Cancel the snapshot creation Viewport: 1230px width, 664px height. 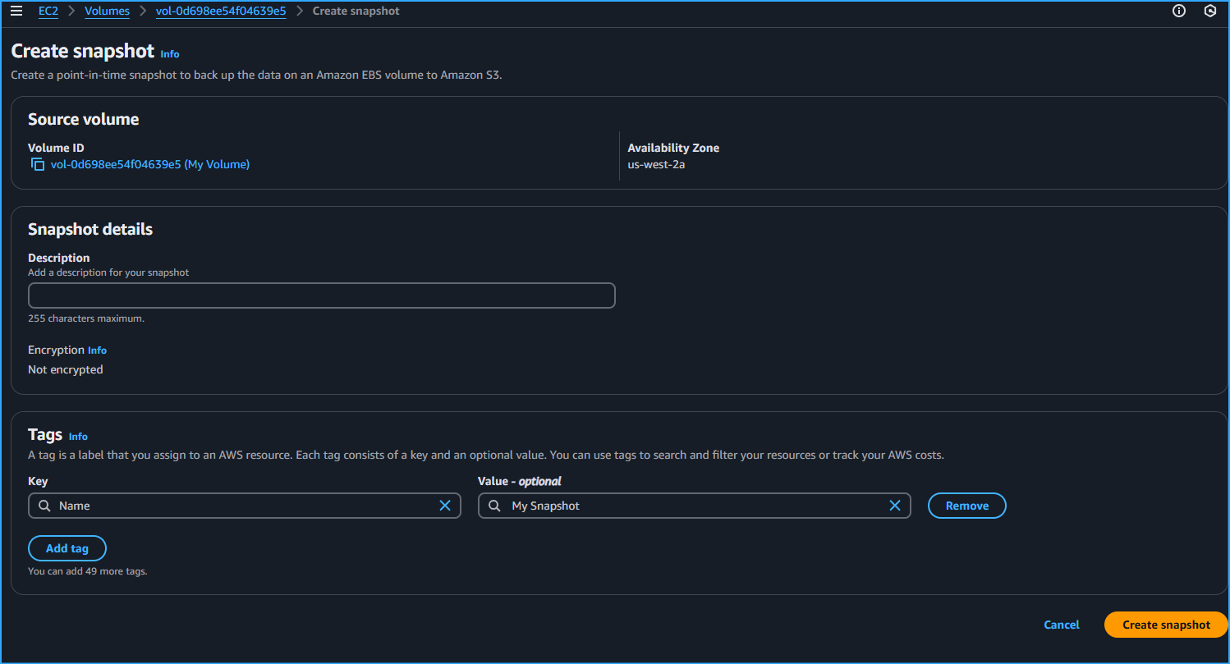click(1061, 625)
